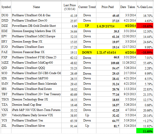Select the red -10.65% cell
Viewport: 154px width, 134px height.
(145, 26)
